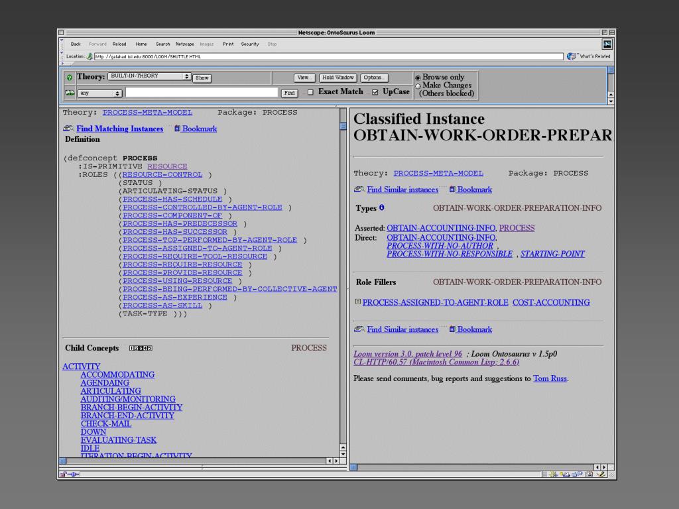This screenshot has height=509, width=679.
Task: Click the View... button
Action: coord(304,78)
